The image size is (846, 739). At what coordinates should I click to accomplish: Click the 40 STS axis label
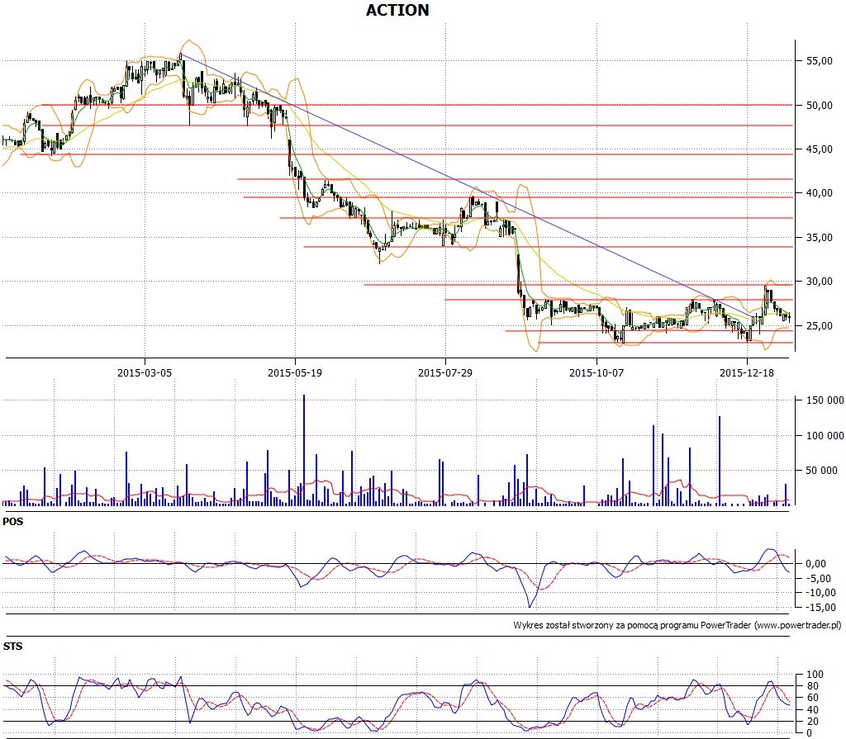pyautogui.click(x=813, y=710)
